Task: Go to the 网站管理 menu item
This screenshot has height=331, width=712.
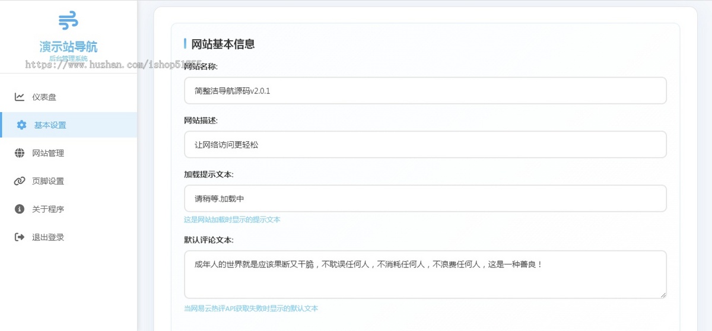Action: click(x=68, y=153)
